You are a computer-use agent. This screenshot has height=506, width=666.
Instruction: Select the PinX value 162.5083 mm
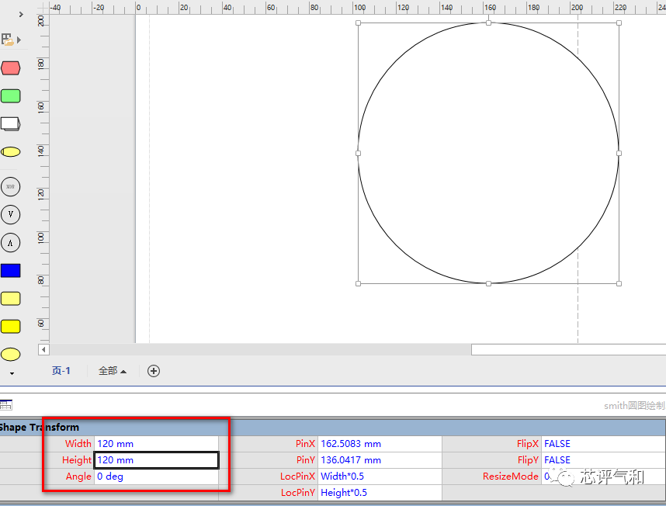(380, 444)
